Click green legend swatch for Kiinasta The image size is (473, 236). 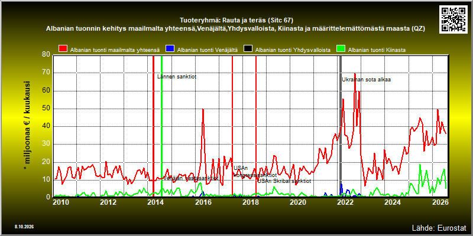341,50
